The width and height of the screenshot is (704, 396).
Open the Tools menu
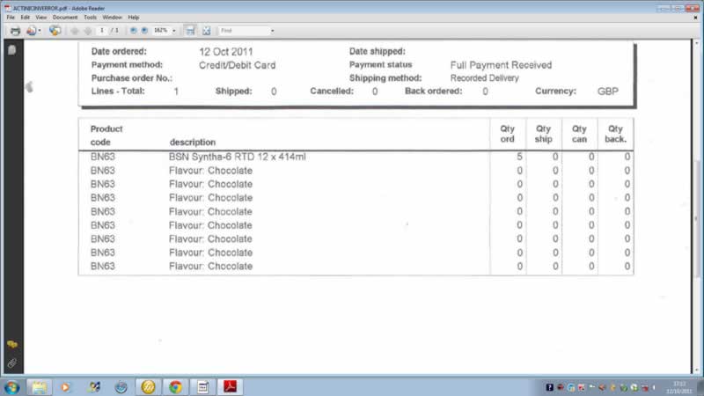90,17
